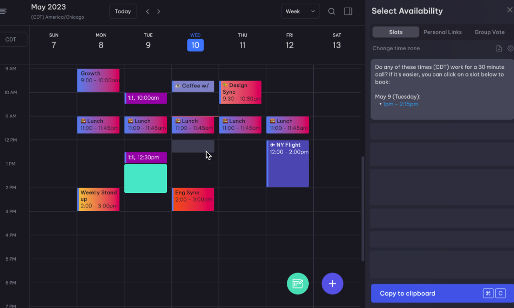Image resolution: width=514 pixels, height=308 pixels.
Task: Navigate to previous week with left arrow
Action: (147, 11)
